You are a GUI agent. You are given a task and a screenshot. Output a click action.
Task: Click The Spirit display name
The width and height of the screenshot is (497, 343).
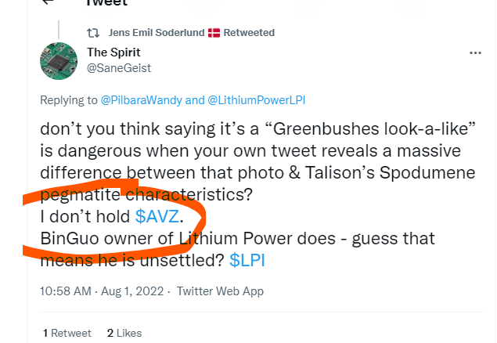[x=113, y=52]
